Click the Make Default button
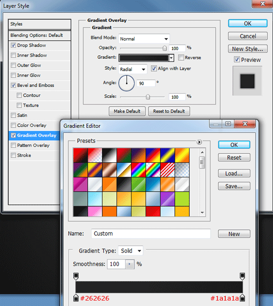The image size is (273, 306). [127, 111]
